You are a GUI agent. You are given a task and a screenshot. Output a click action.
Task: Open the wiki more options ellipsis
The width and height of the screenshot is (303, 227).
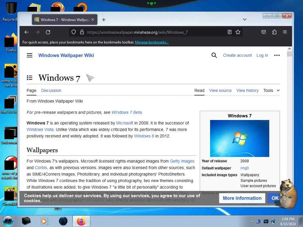tap(277, 55)
